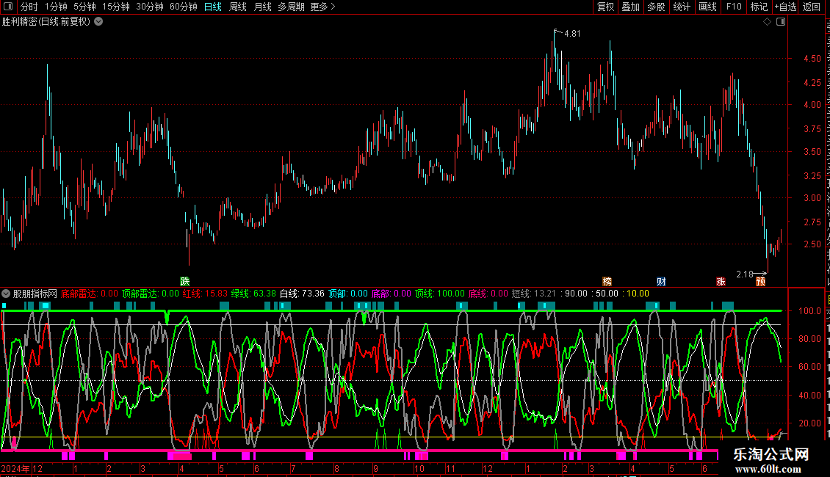Click 顶部: 0.00 cyan label
The image size is (830, 477).
pos(348,294)
